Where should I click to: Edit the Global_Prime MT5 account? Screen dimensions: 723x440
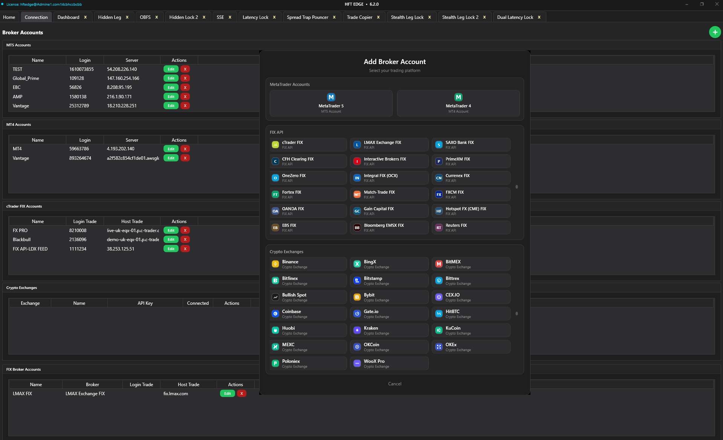pyautogui.click(x=171, y=78)
